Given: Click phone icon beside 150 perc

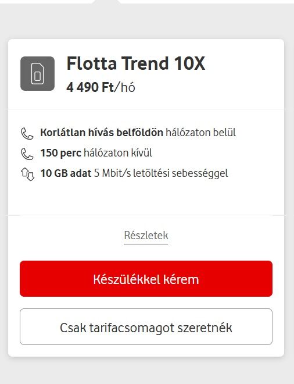Looking at the screenshot, I should (x=27, y=154).
